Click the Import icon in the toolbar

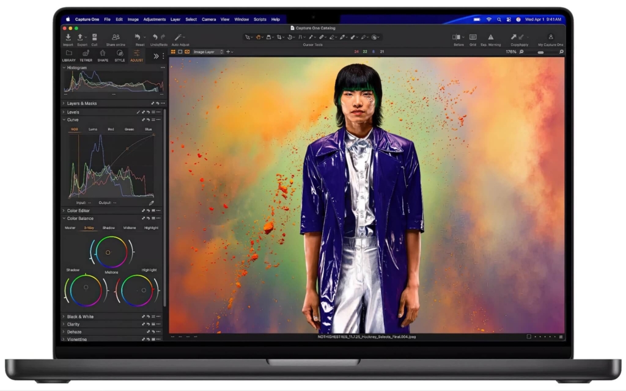68,37
